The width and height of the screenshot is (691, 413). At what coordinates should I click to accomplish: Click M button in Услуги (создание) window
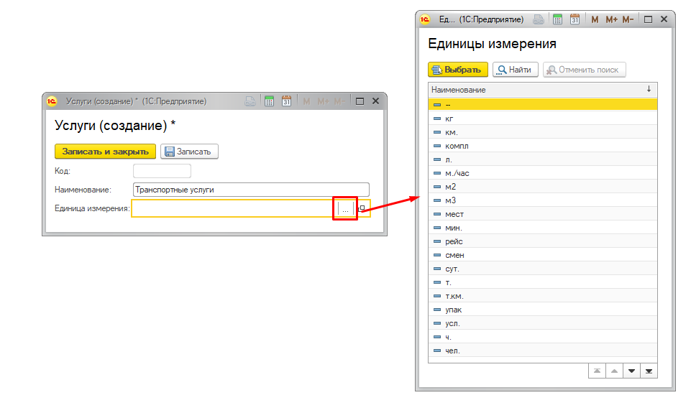point(306,101)
